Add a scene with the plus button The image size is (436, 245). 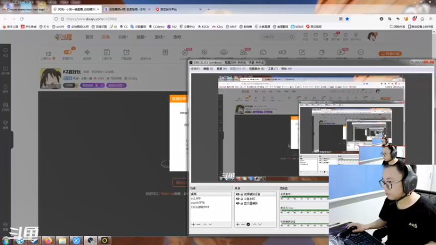[x=193, y=224]
